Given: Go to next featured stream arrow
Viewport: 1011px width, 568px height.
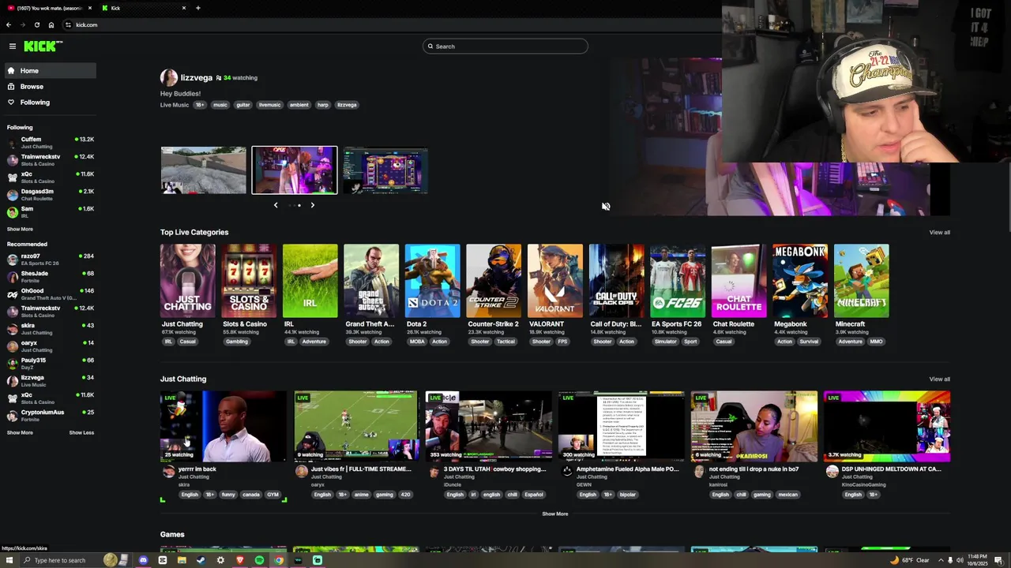Looking at the screenshot, I should tap(312, 205).
